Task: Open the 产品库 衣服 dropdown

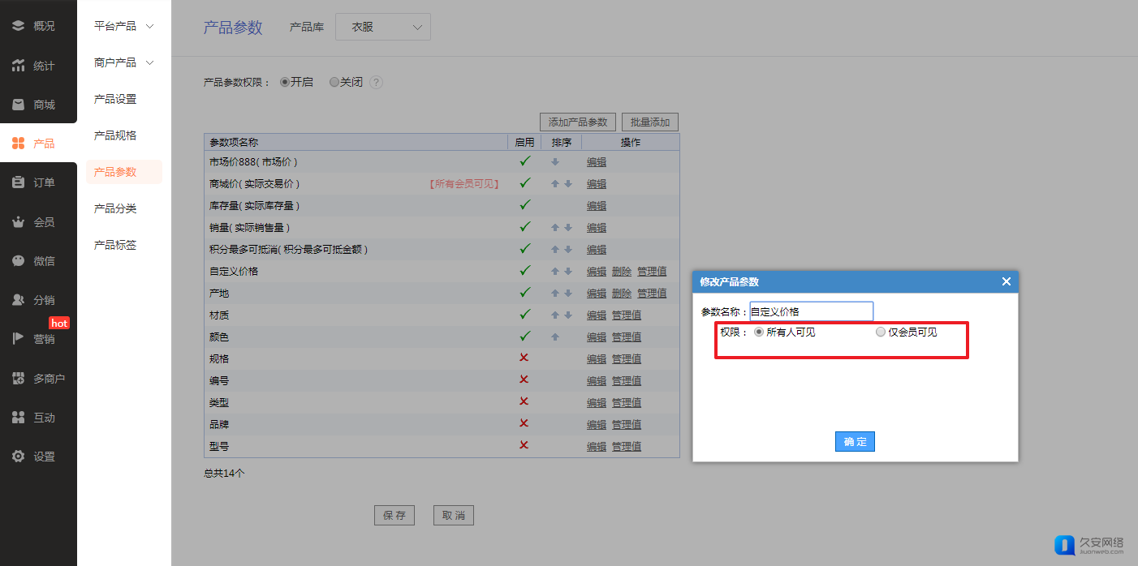Action: 383,27
